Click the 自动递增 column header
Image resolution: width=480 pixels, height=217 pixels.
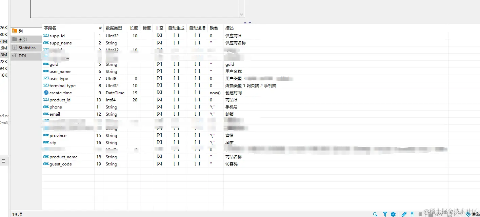tap(197, 28)
